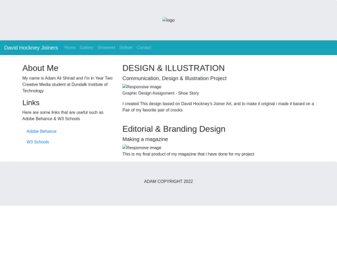Click the Links heading
The height and width of the screenshot is (253, 337).
tap(31, 102)
